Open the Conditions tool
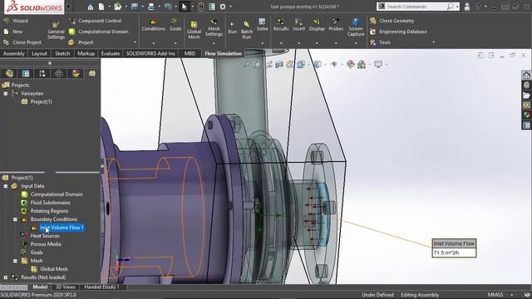 (153, 25)
